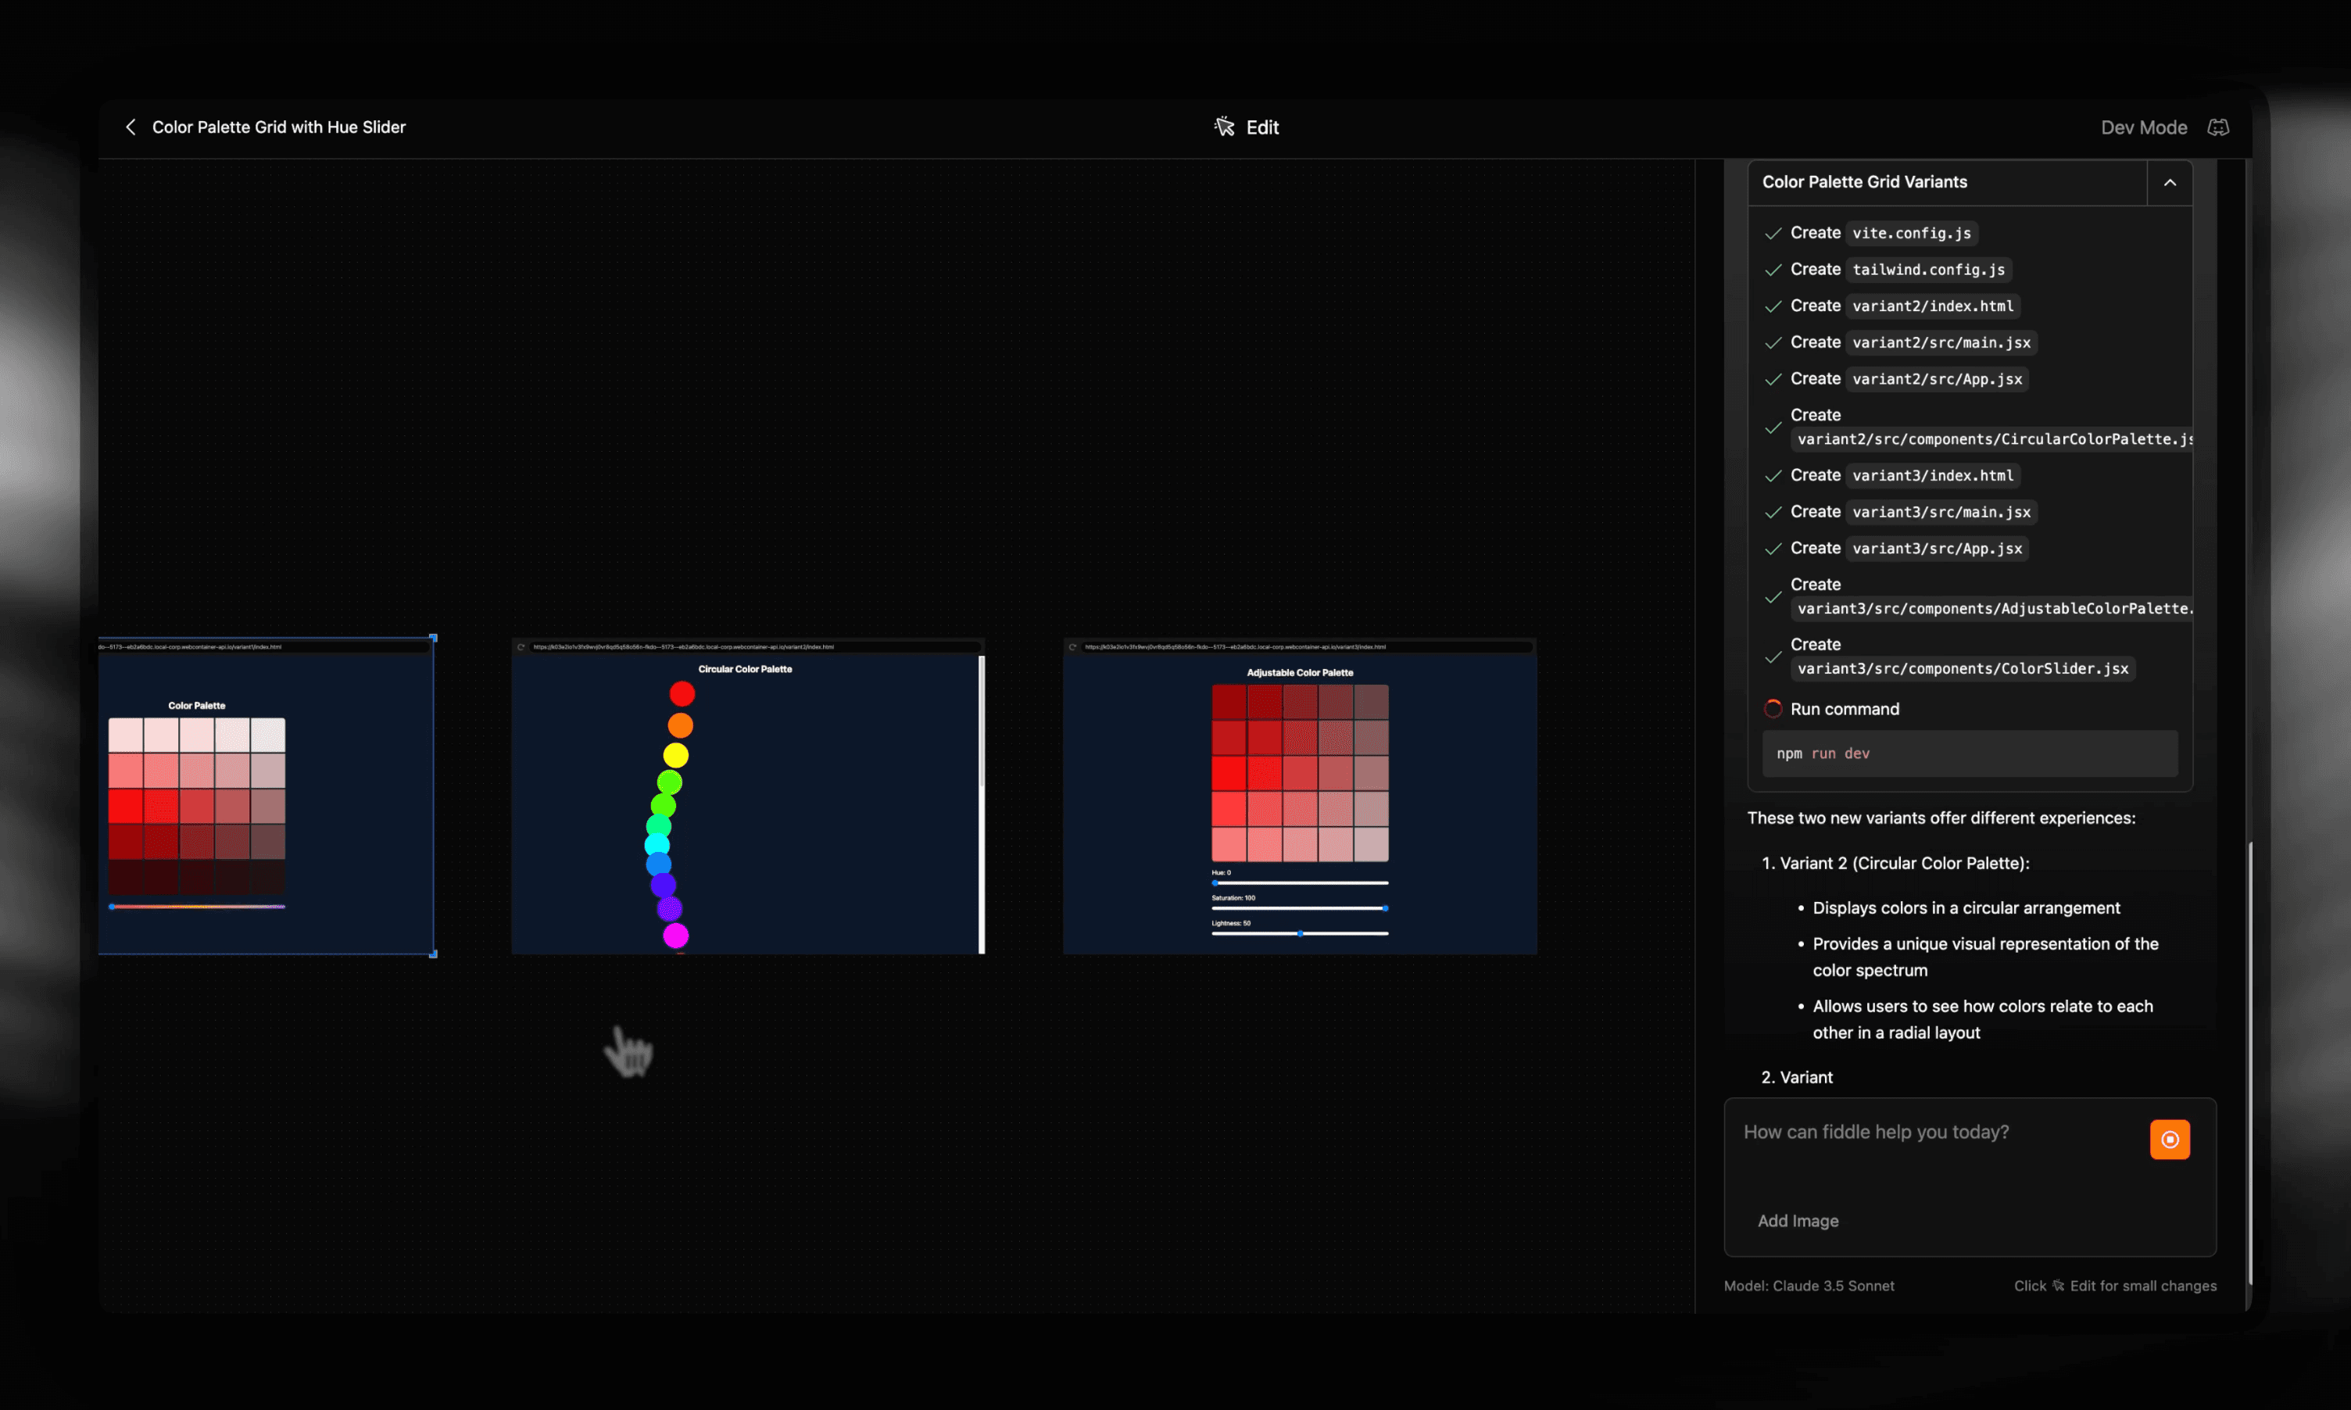Screen dimensions: 2351x1410
Task: Click the rainbow hue slider under Color Palette grid
Action: pyautogui.click(x=197, y=907)
